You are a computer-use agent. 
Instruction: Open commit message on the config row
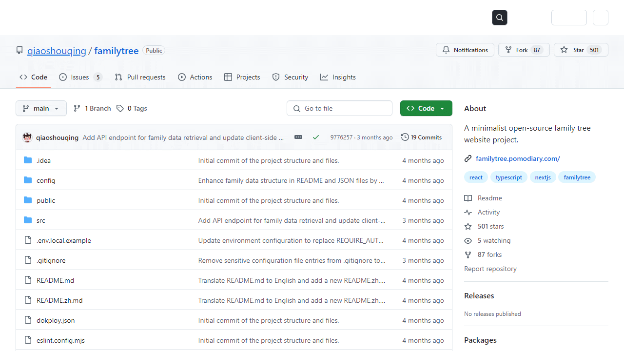[291, 180]
